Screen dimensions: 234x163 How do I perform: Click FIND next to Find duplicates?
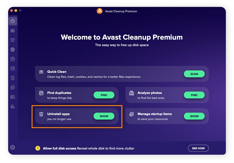[104, 95]
